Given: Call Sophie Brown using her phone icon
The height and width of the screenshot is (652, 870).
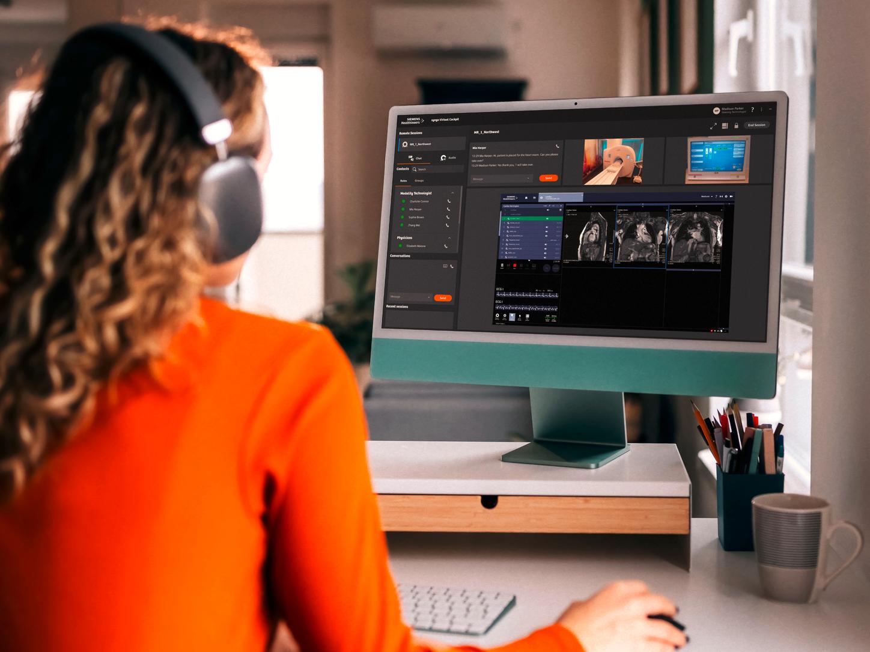Looking at the screenshot, I should click(448, 217).
